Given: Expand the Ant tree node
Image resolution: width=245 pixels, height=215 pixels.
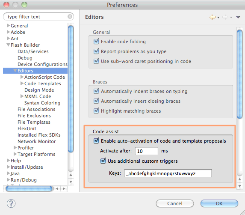Looking at the screenshot, I should tap(9, 39).
